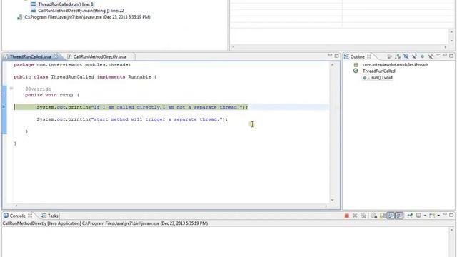Minimize the Console panel
The image size is (457, 257).
tap(445, 214)
